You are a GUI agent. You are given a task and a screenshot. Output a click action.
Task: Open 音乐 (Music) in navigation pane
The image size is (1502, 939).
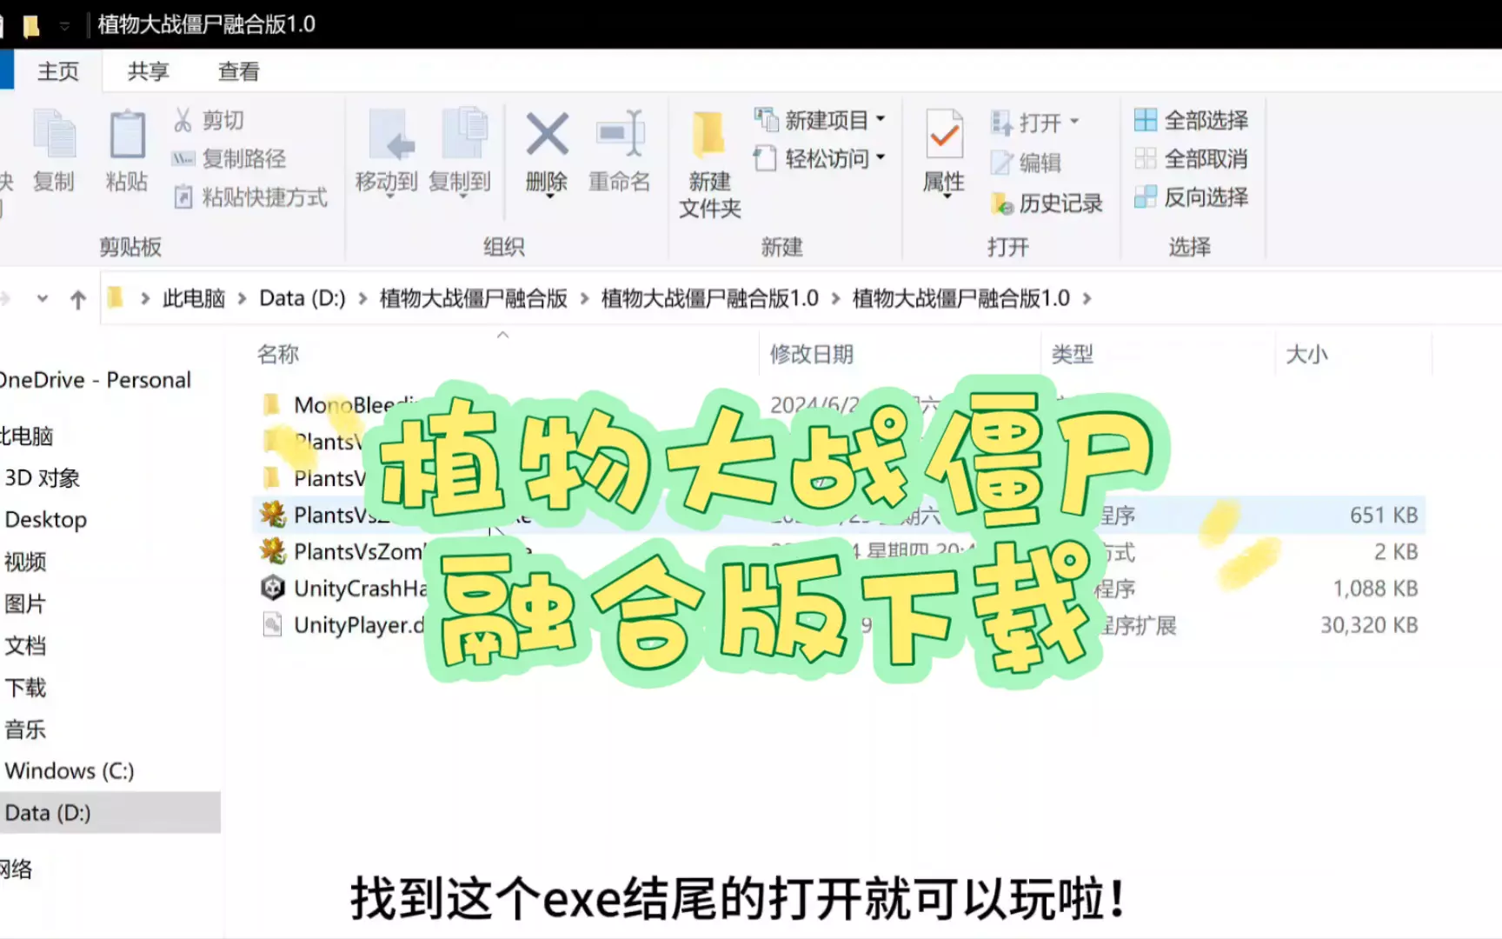[x=25, y=729]
